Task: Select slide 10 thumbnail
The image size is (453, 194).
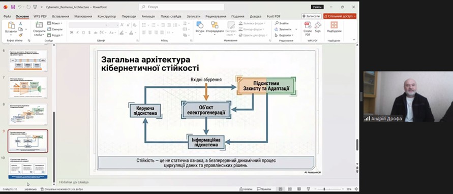Action: pos(28,168)
